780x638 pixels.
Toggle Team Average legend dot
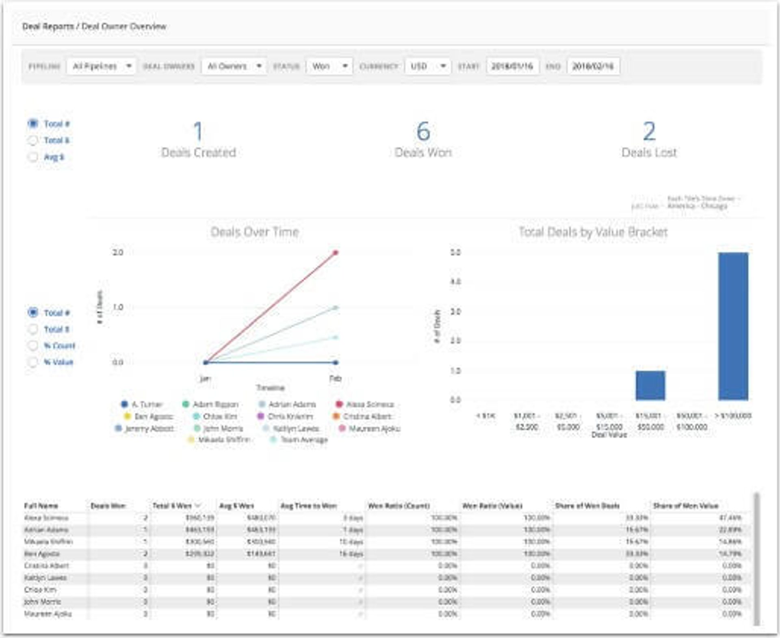pos(273,440)
